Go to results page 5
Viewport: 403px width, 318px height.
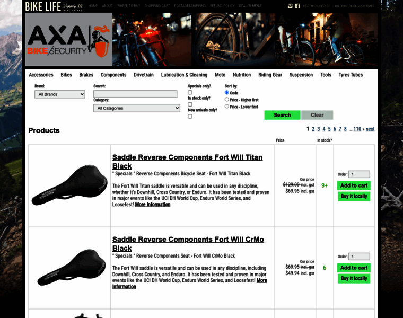329,129
